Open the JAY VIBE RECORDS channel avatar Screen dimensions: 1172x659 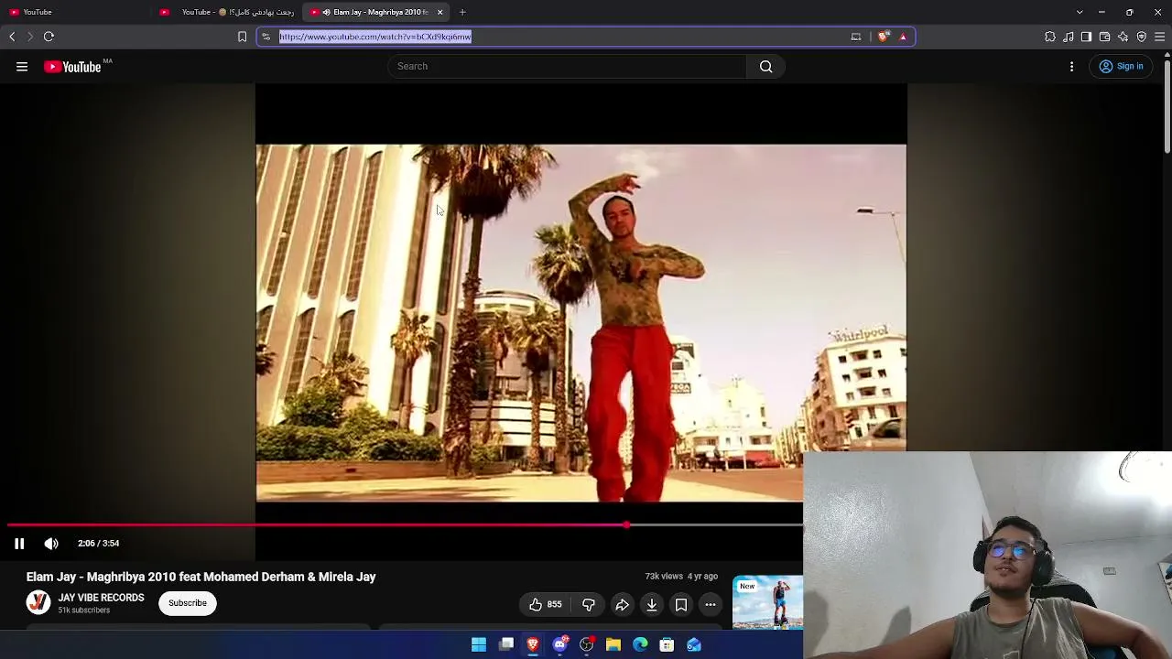click(38, 602)
